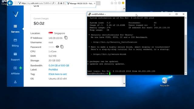The width and height of the screenshot is (194, 109).
Task: Click the 20 GB SSD storage value
Action: pyautogui.click(x=55, y=61)
